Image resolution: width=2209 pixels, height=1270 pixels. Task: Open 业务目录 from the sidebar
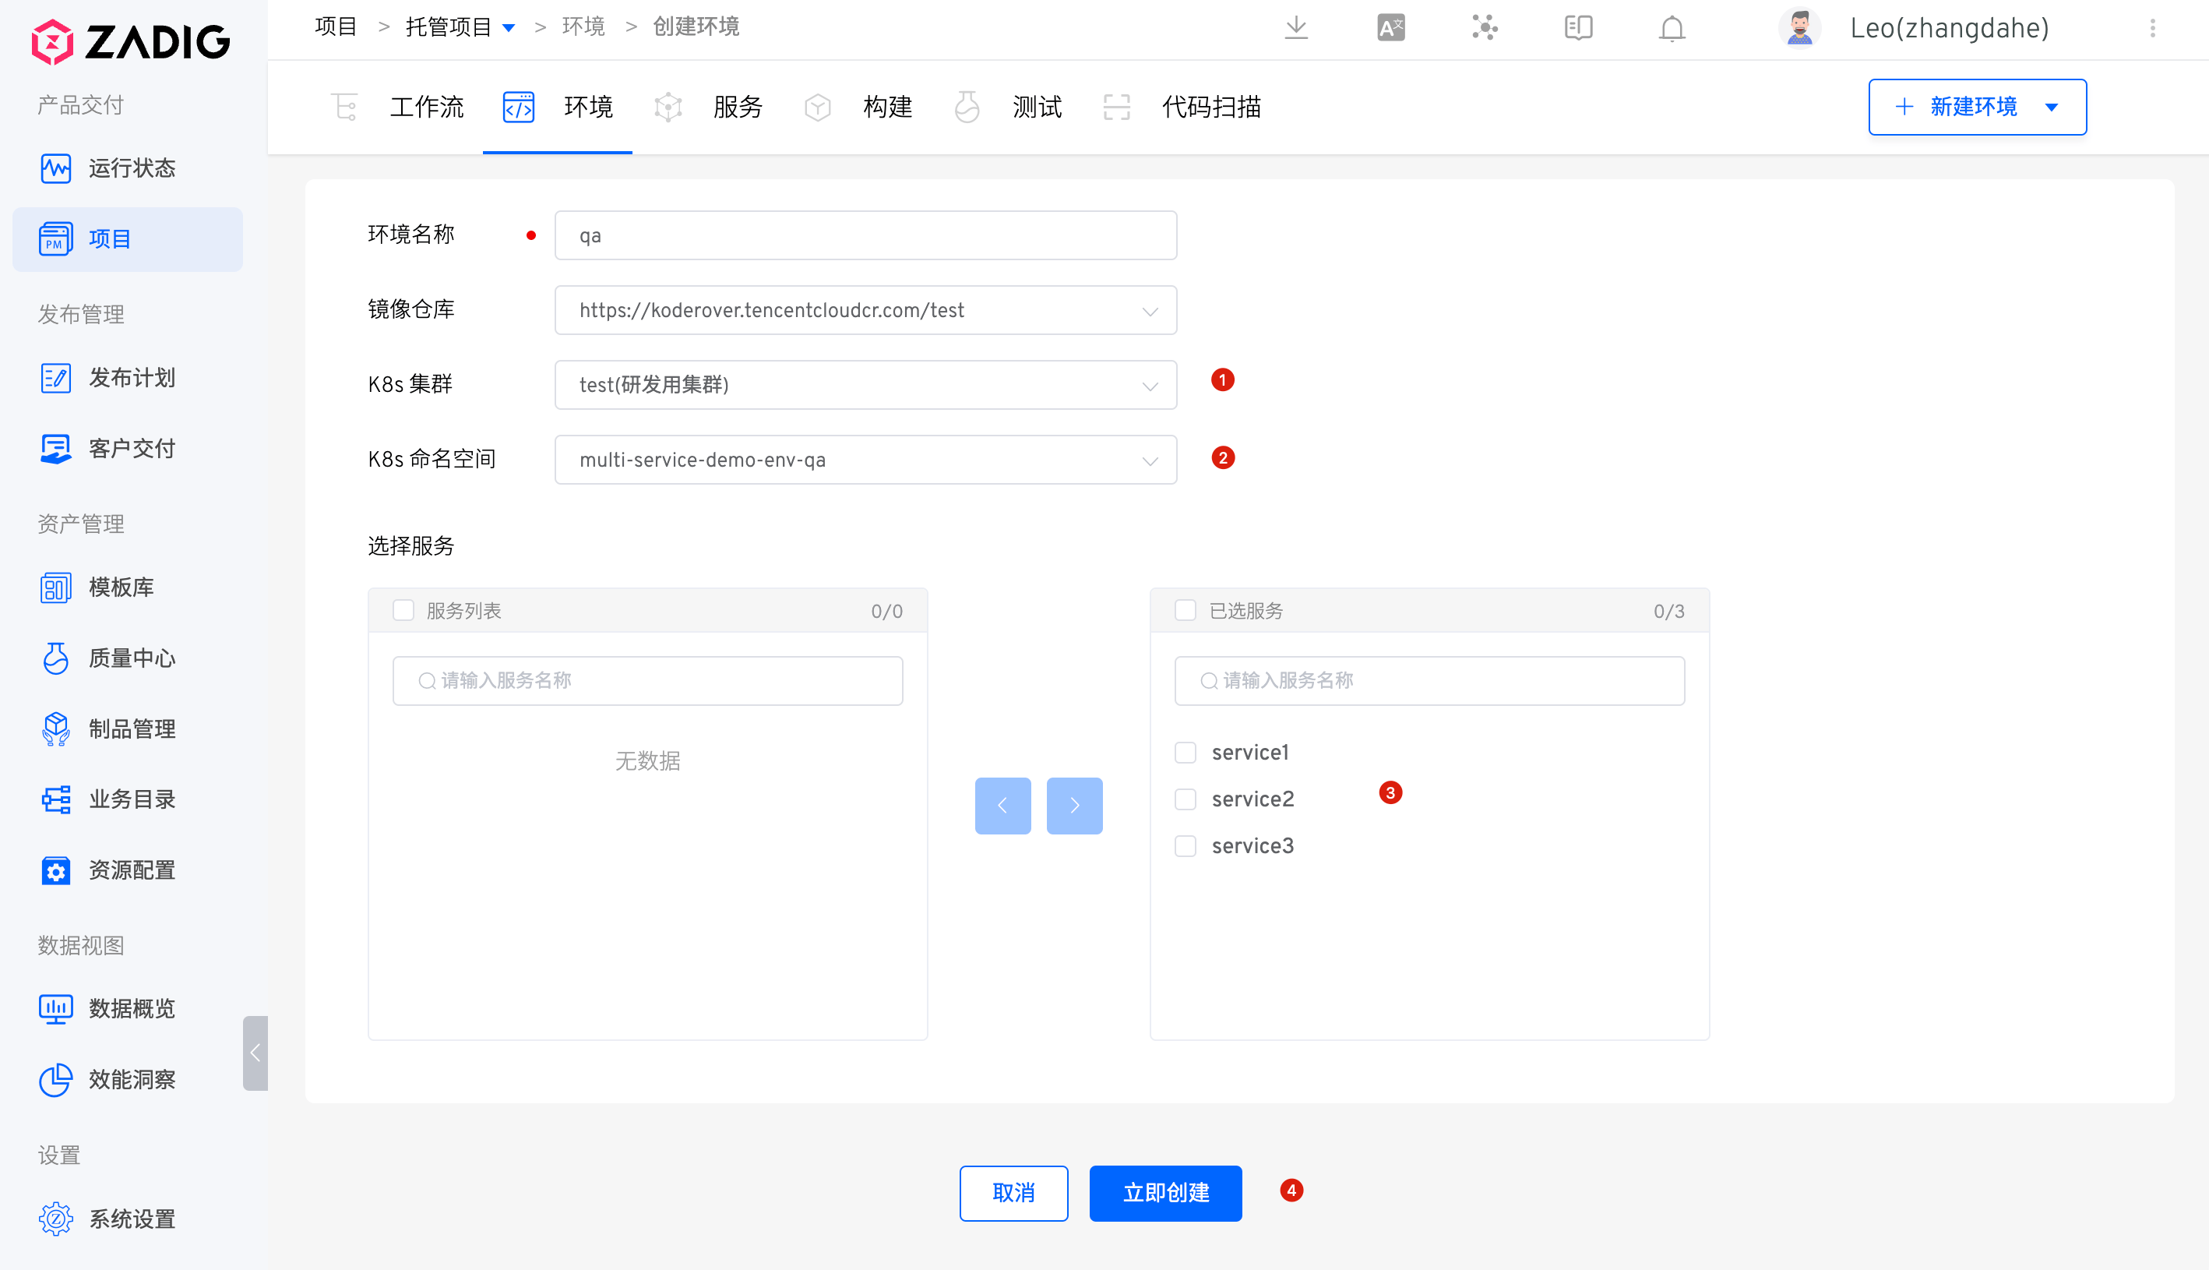click(129, 799)
